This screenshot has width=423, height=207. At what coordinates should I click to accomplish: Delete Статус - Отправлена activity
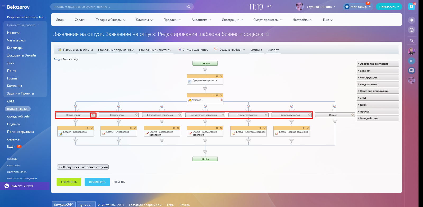135,128
